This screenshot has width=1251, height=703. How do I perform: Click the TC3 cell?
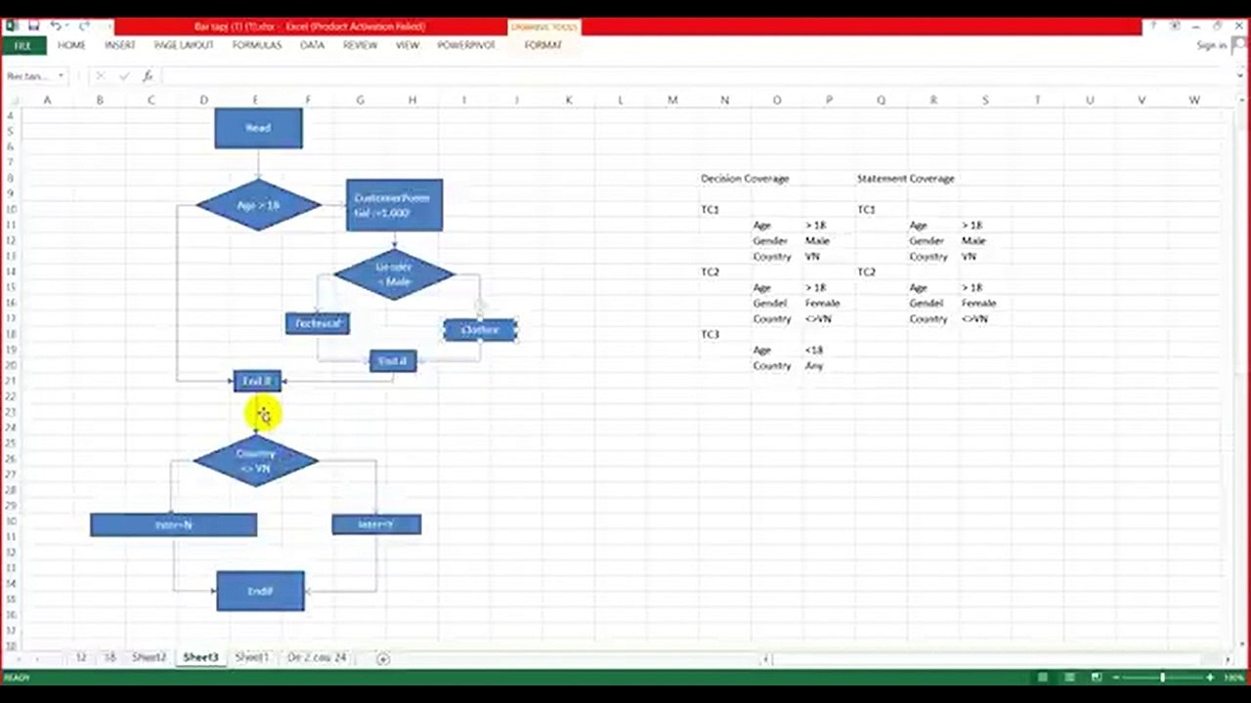[x=710, y=335]
